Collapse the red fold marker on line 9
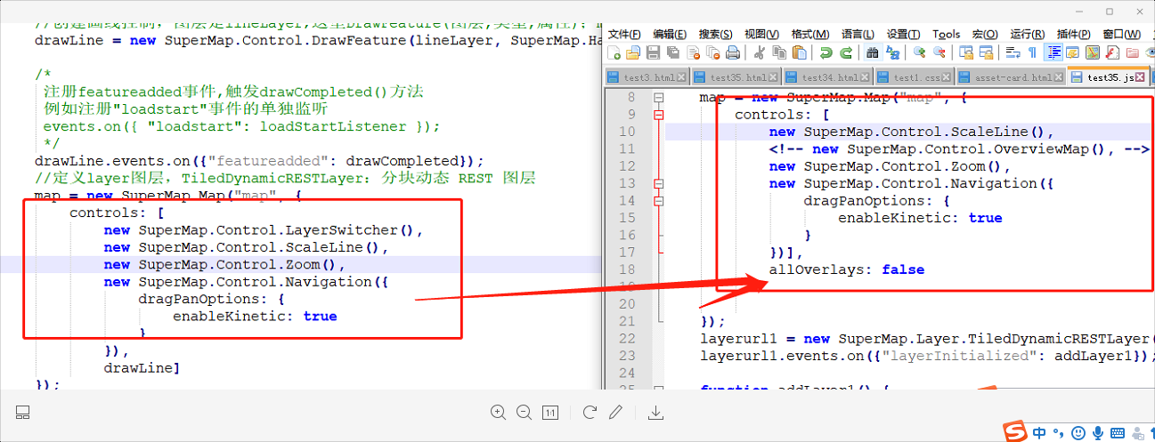Image resolution: width=1155 pixels, height=442 pixels. pos(659,115)
